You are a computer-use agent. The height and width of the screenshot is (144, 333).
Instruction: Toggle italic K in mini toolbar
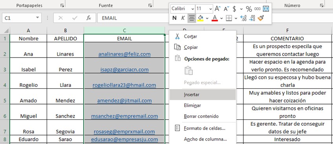[183, 18]
